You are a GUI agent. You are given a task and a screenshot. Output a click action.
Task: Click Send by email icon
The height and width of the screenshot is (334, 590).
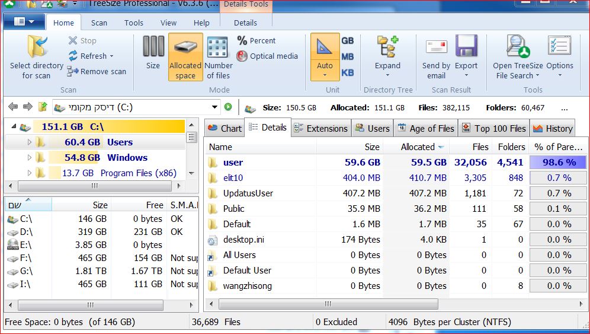click(x=437, y=47)
